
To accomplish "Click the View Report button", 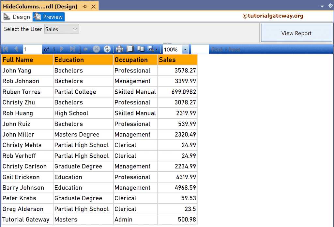I will [296, 33].
